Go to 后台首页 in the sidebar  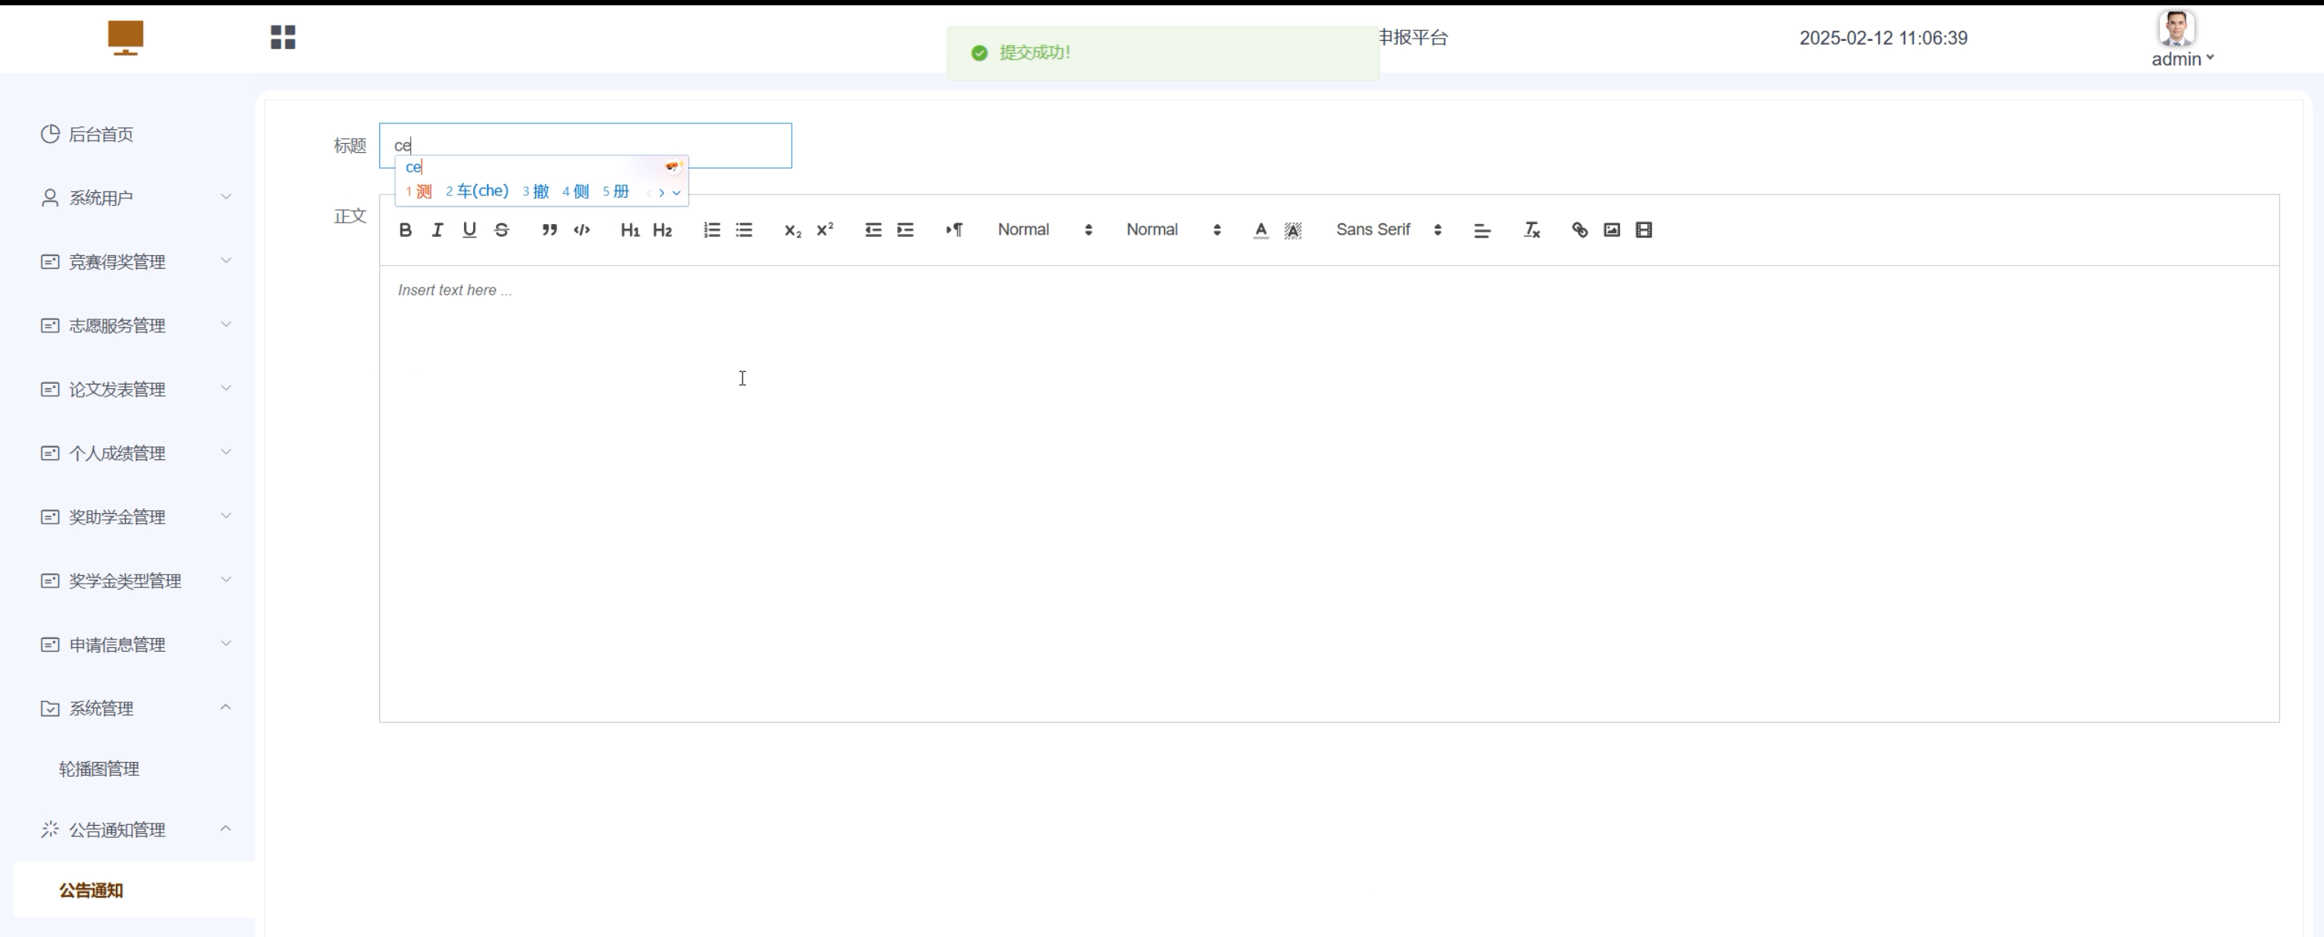pyautogui.click(x=101, y=135)
